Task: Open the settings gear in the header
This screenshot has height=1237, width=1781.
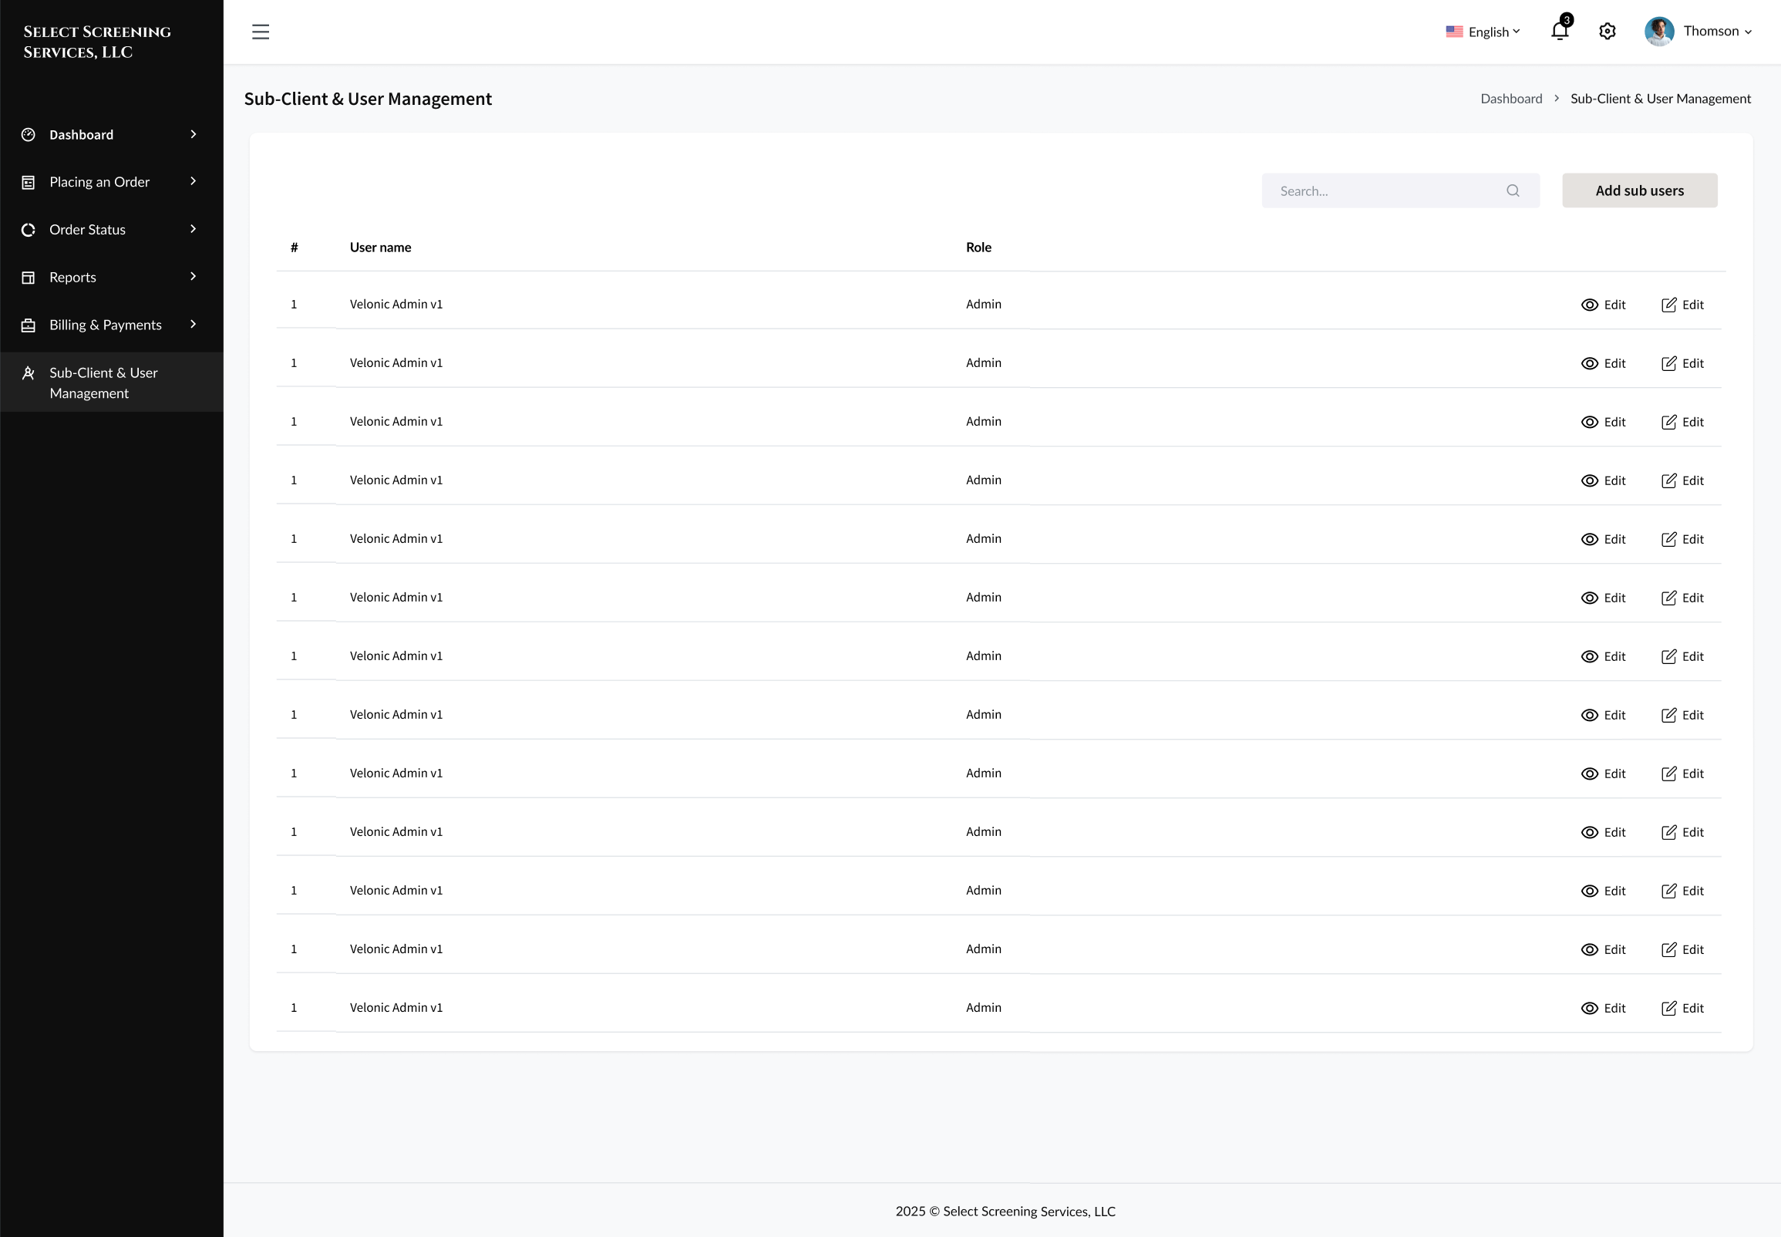Action: [x=1608, y=31]
